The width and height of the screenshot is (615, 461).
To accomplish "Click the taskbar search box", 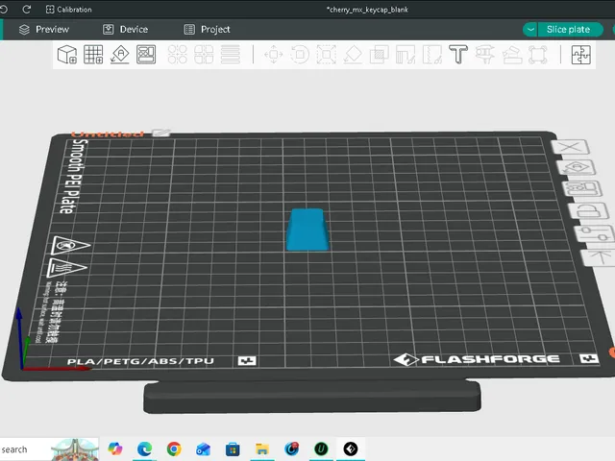I will click(49, 449).
